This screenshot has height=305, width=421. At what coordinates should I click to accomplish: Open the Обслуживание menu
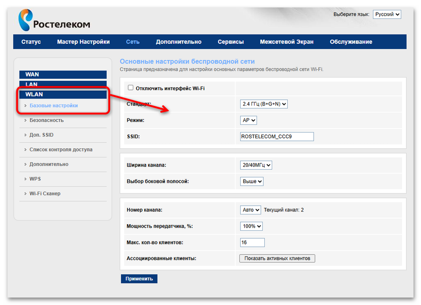pos(351,42)
